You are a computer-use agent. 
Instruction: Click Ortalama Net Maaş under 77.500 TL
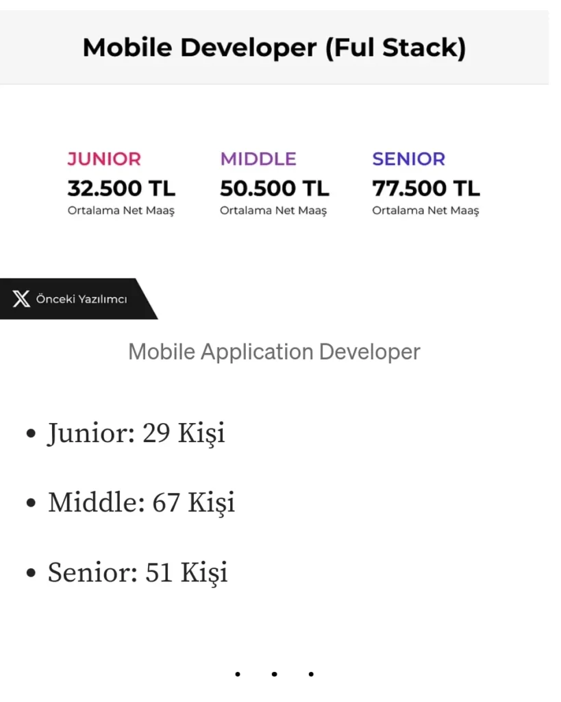click(x=425, y=210)
